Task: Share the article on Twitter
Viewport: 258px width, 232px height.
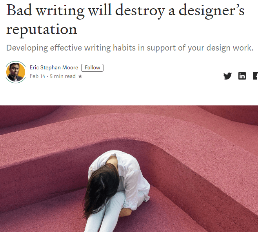Action: pos(227,76)
